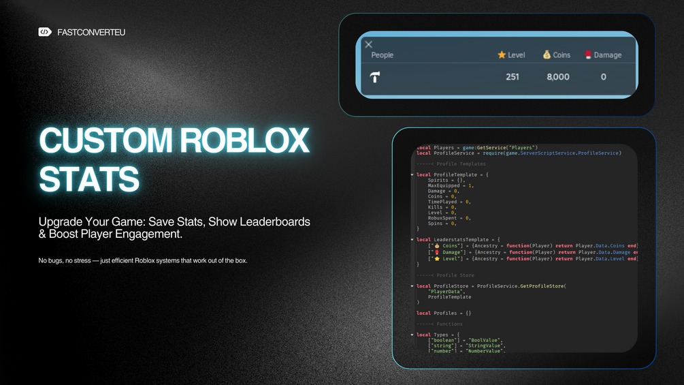The height and width of the screenshot is (385, 684).
Task: Click the 'local ProfileService' require line
Action: (x=519, y=153)
